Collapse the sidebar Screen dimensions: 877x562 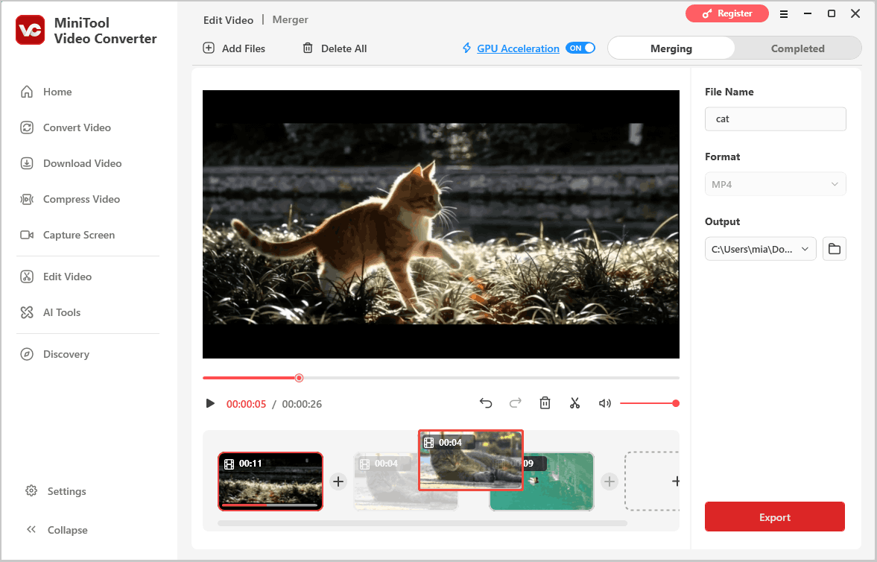pyautogui.click(x=57, y=529)
